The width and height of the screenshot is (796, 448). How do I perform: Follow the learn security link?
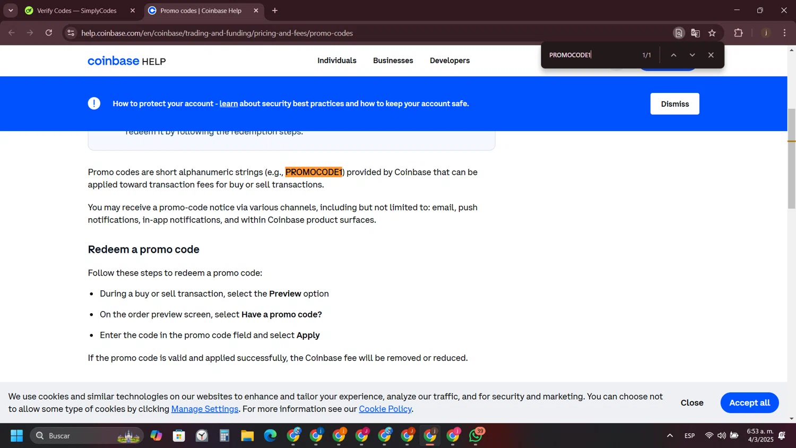point(229,104)
